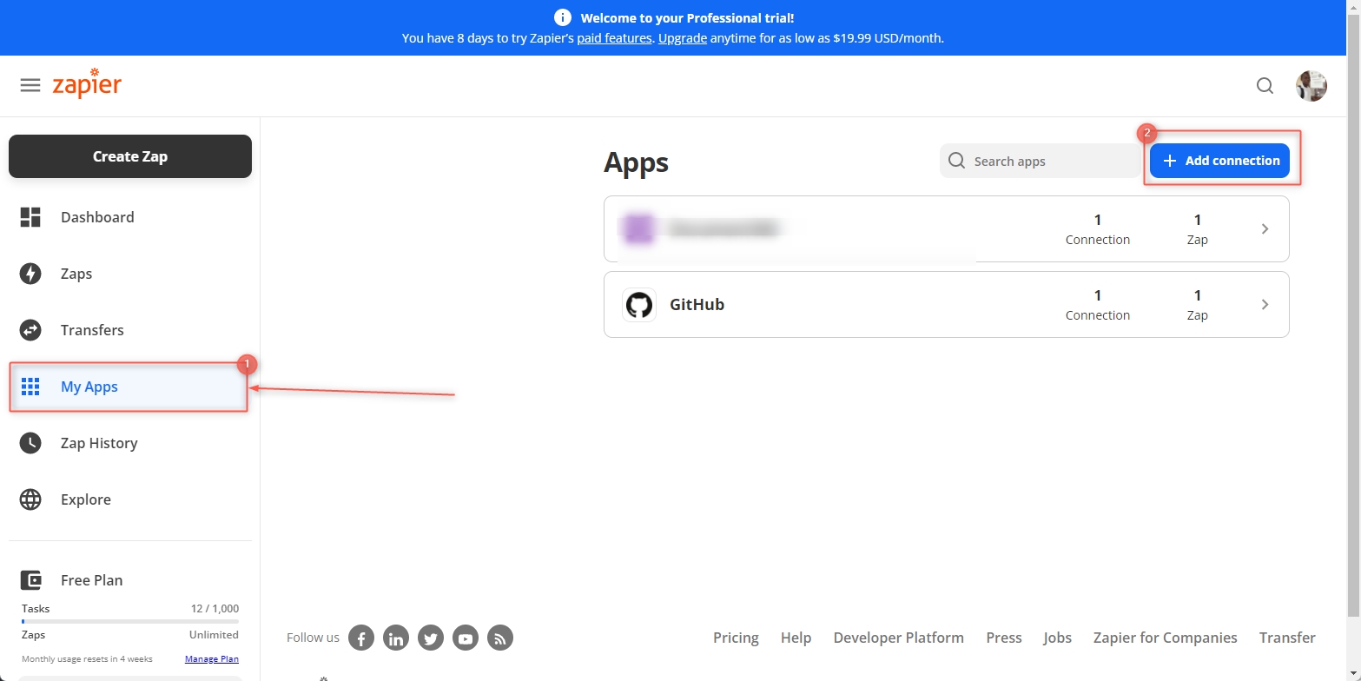
Task: Click the Tasks usage progress bar
Action: click(x=130, y=622)
